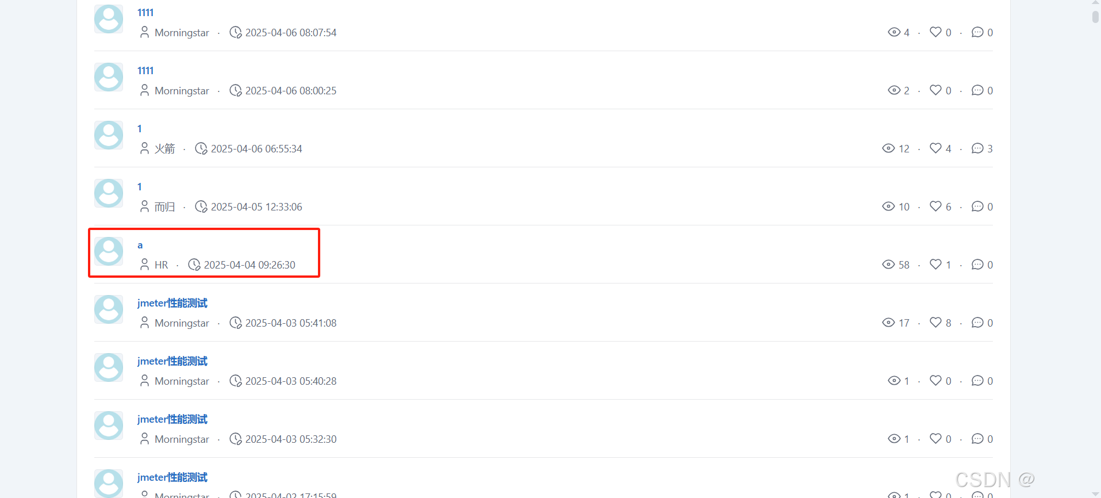
Task: Click the heart icon on the 火箭 post
Action: tap(935, 148)
